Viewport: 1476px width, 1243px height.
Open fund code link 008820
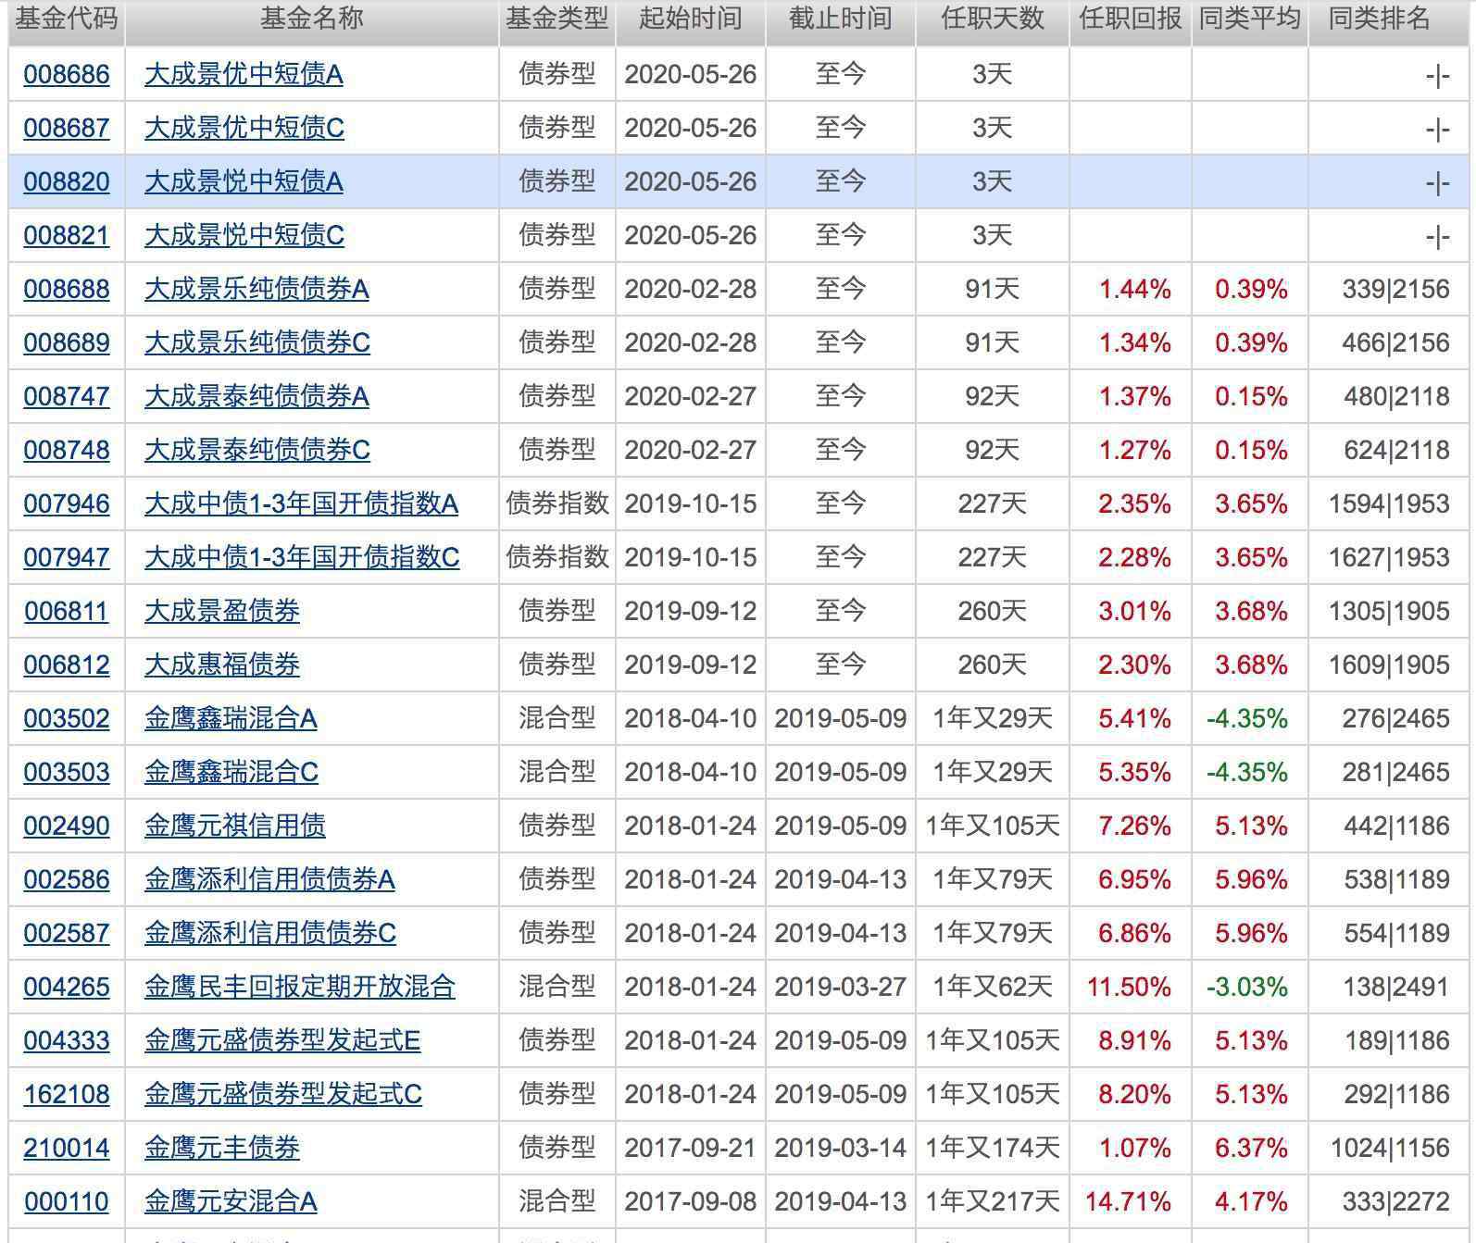pos(67,181)
